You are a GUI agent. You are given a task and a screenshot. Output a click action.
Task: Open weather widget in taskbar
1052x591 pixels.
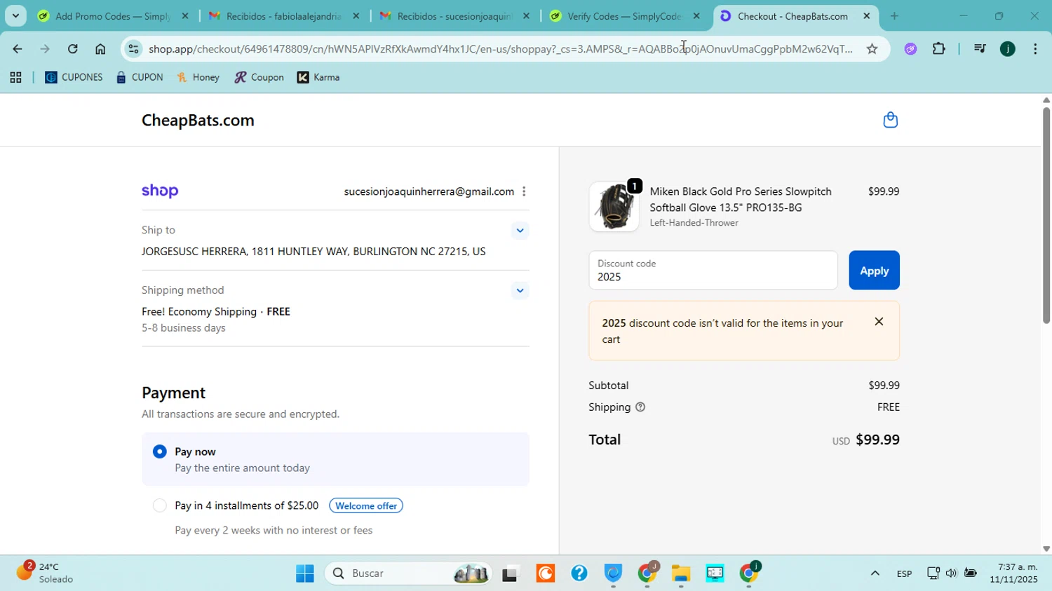46,573
